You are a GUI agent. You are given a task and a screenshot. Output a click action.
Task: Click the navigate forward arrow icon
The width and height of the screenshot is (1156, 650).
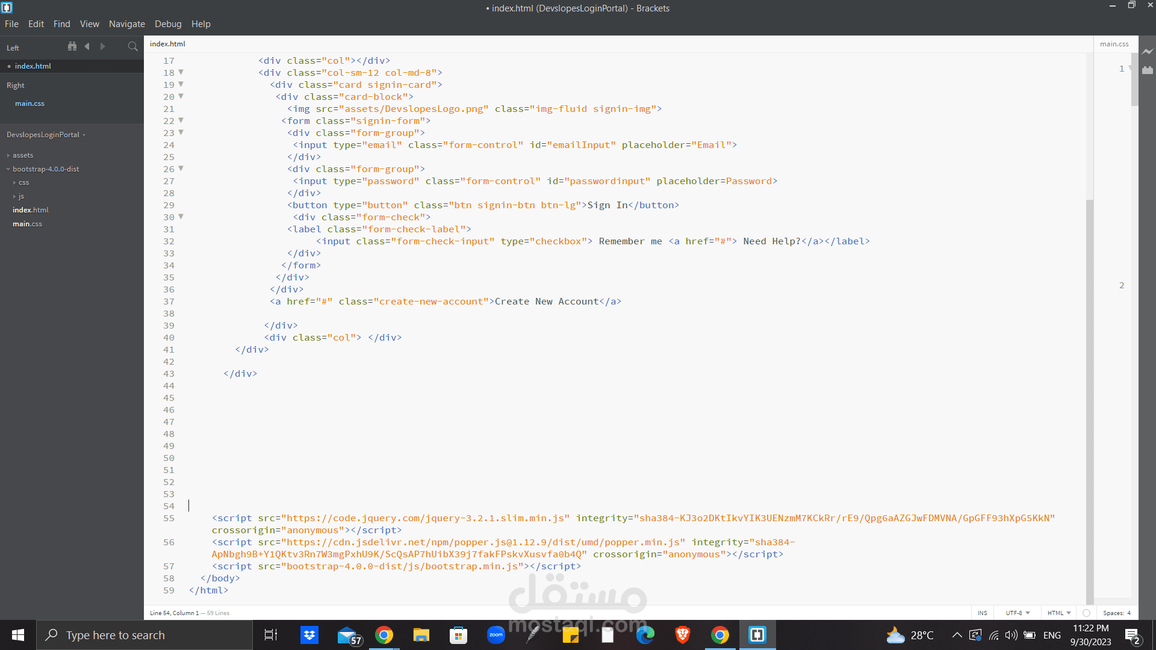tap(102, 46)
